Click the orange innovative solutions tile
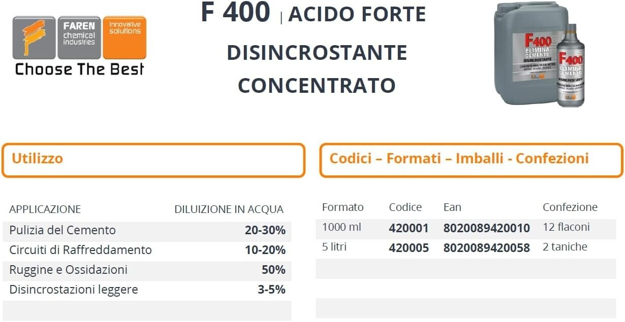Image resolution: width=625 pixels, height=322 pixels. 124,38
